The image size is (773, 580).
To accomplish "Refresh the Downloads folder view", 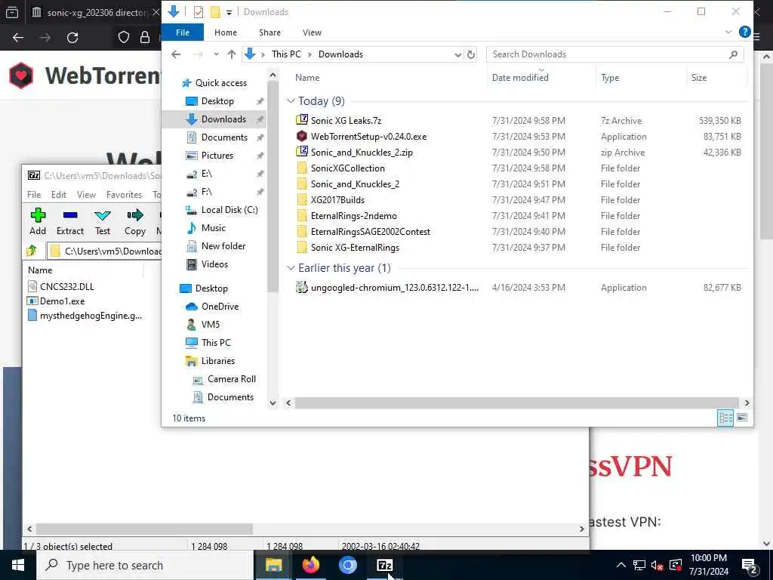I will [471, 54].
